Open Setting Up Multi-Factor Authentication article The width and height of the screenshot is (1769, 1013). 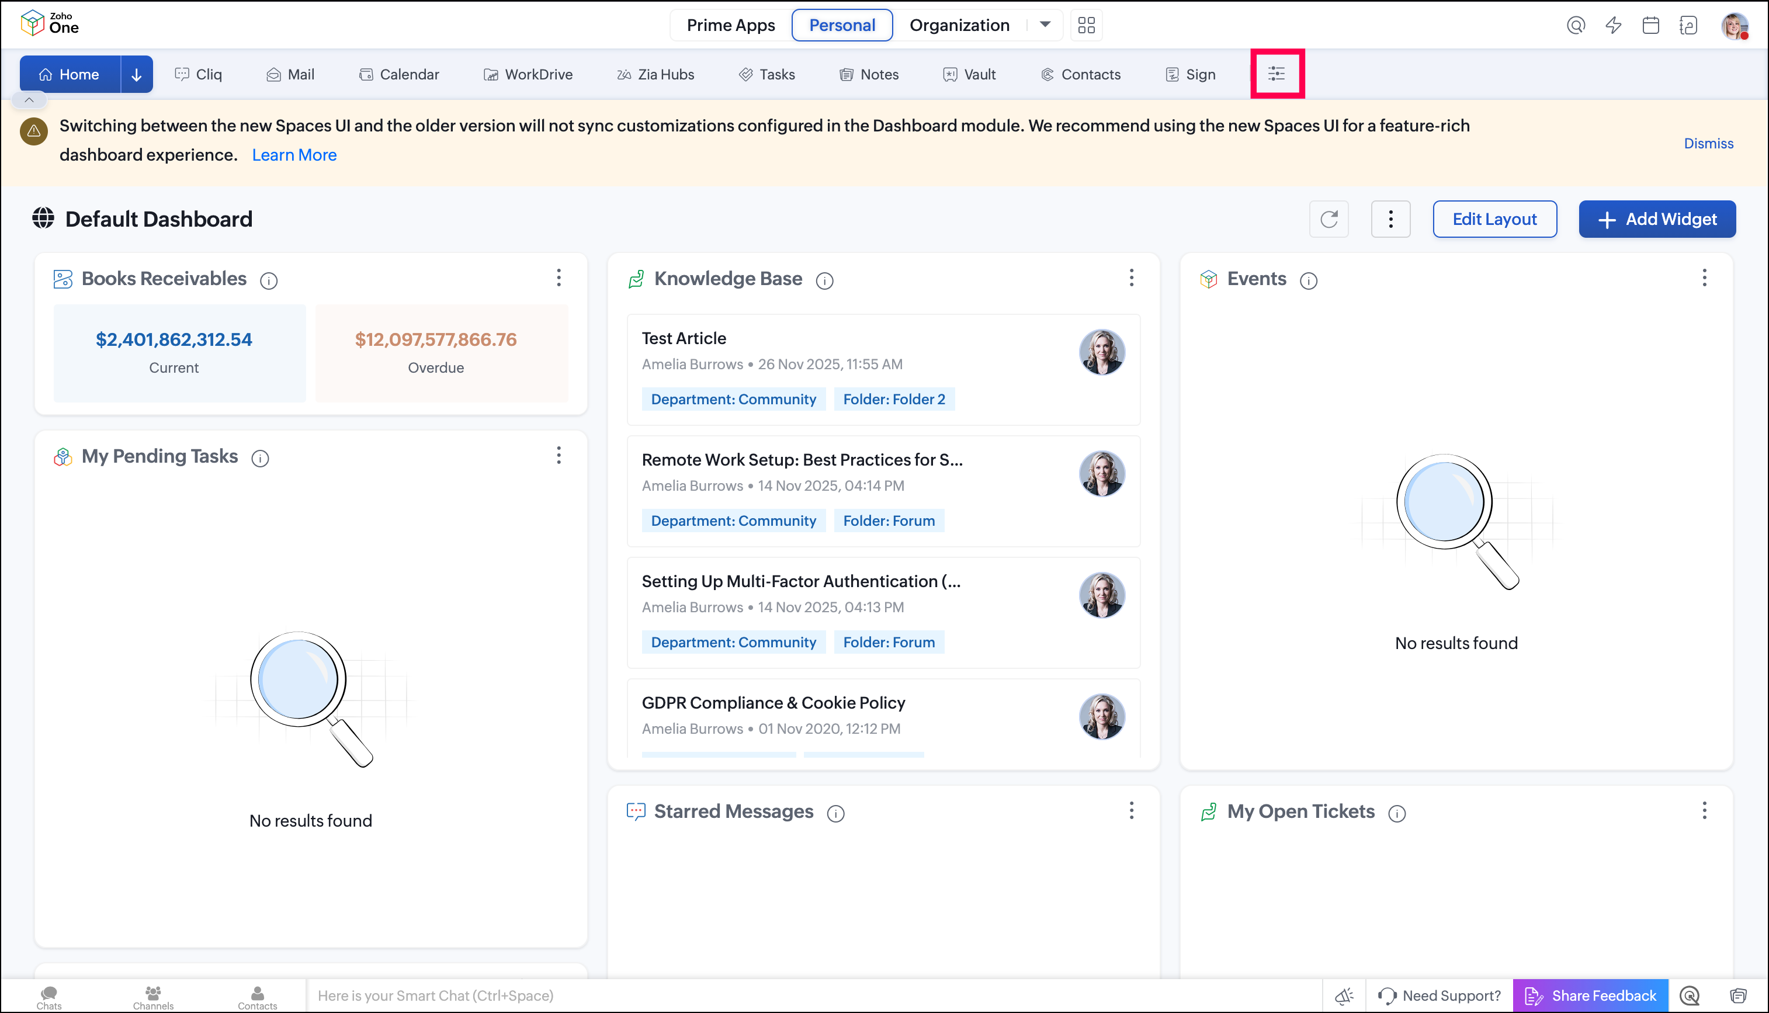point(883,613)
